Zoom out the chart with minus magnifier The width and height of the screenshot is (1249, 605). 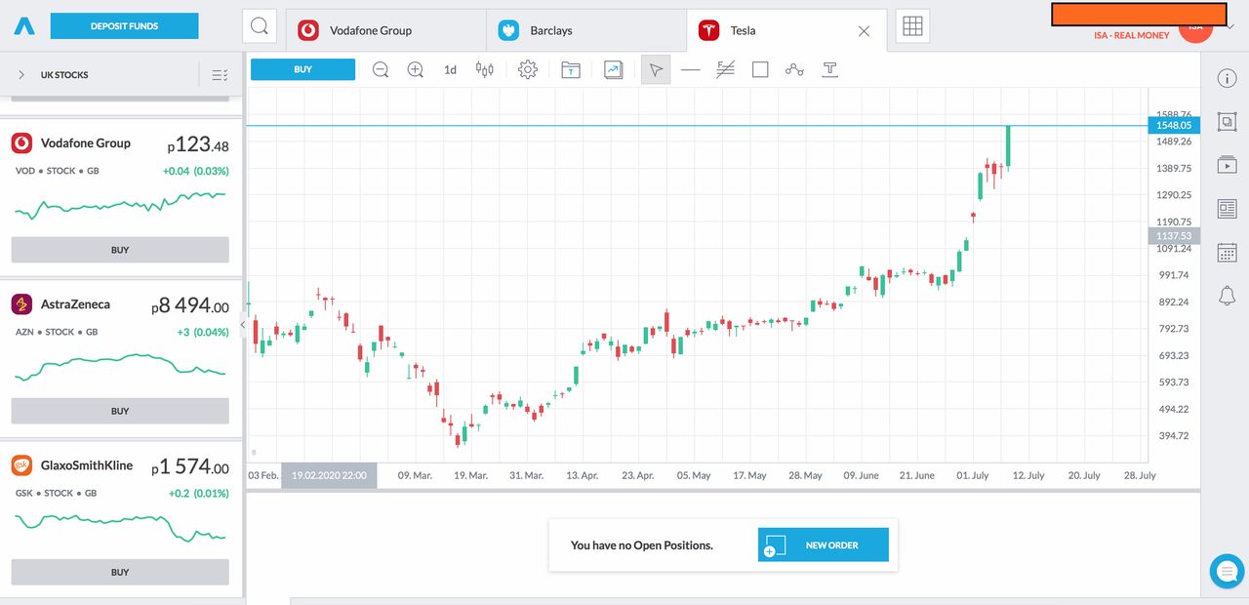[x=381, y=69]
